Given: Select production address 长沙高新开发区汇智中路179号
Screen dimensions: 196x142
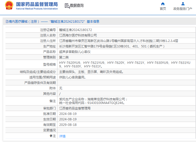Looking at the screenshot, I should coord(112,46).
